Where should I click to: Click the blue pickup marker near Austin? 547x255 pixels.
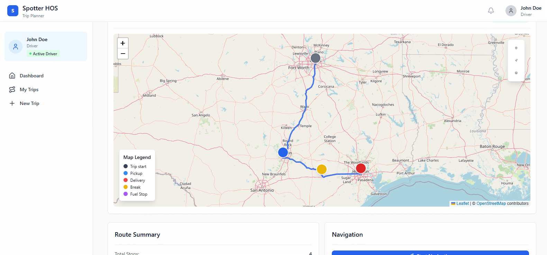283,152
